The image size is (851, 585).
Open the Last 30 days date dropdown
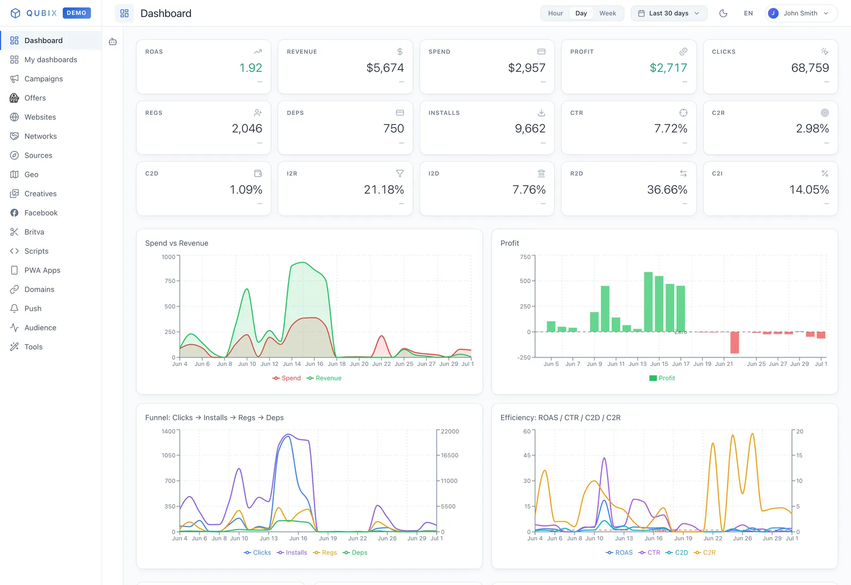(x=669, y=13)
